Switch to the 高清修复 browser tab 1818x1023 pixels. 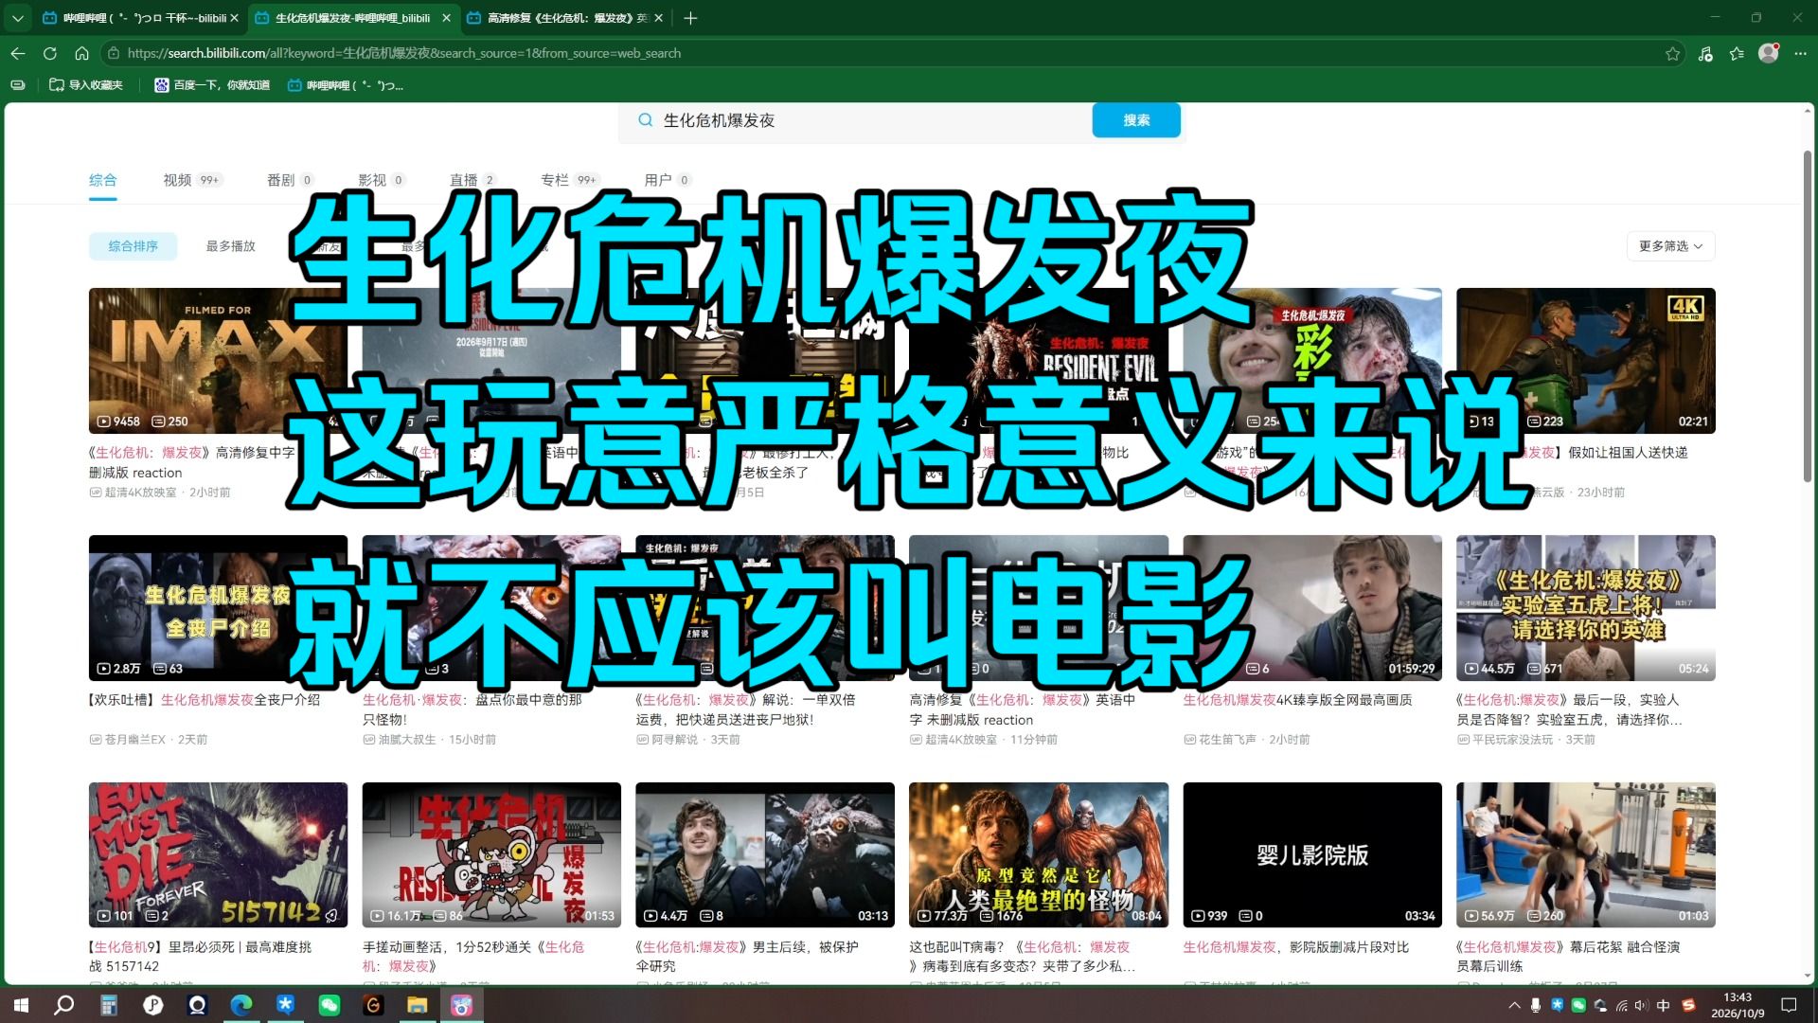tap(566, 18)
